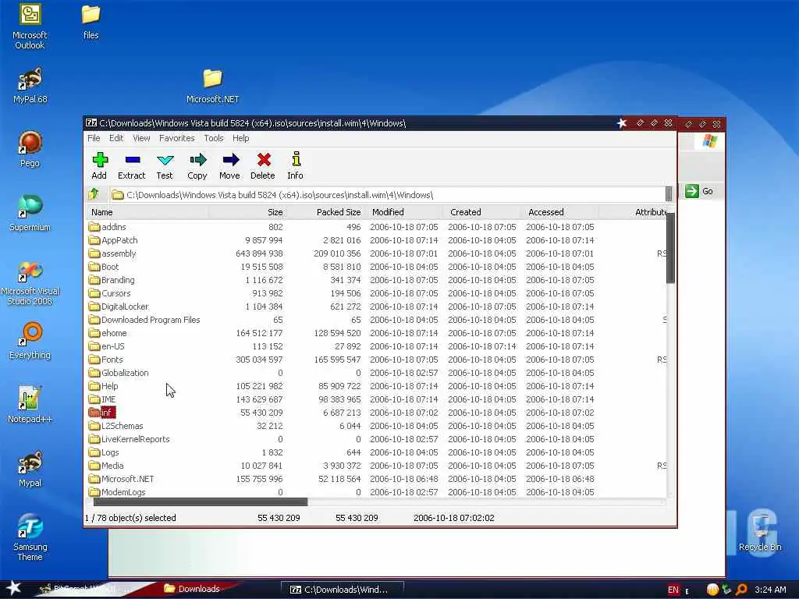Viewport: 799px width, 599px height.
Task: Select the en-US folder
Action: pyautogui.click(x=106, y=346)
